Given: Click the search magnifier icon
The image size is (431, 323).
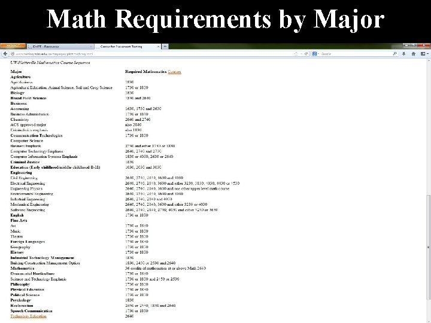Looking at the screenshot, I should [394, 54].
